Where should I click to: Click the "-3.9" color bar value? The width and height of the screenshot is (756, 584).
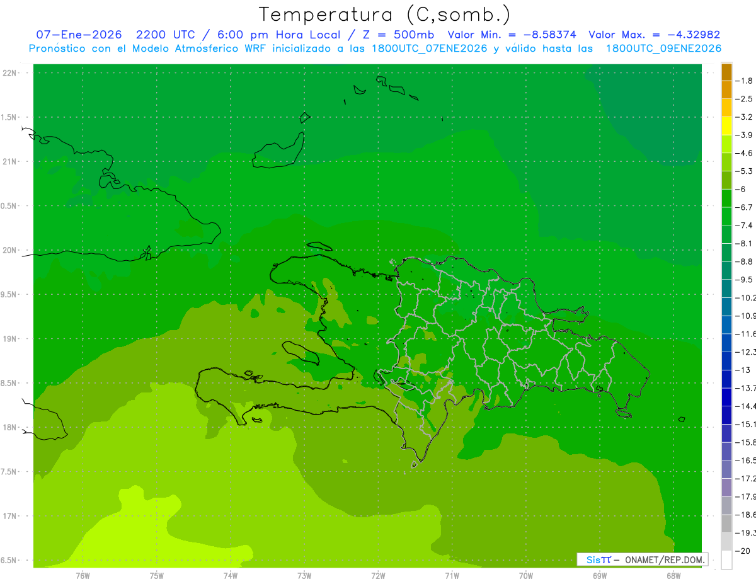pos(745,135)
